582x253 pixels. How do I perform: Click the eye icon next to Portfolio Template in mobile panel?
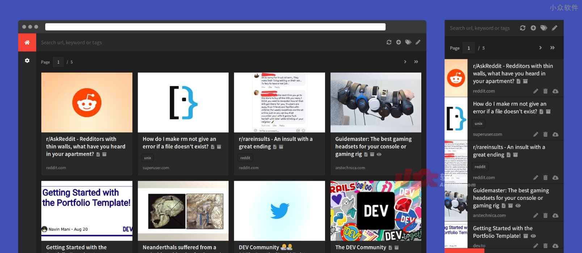[533, 236]
